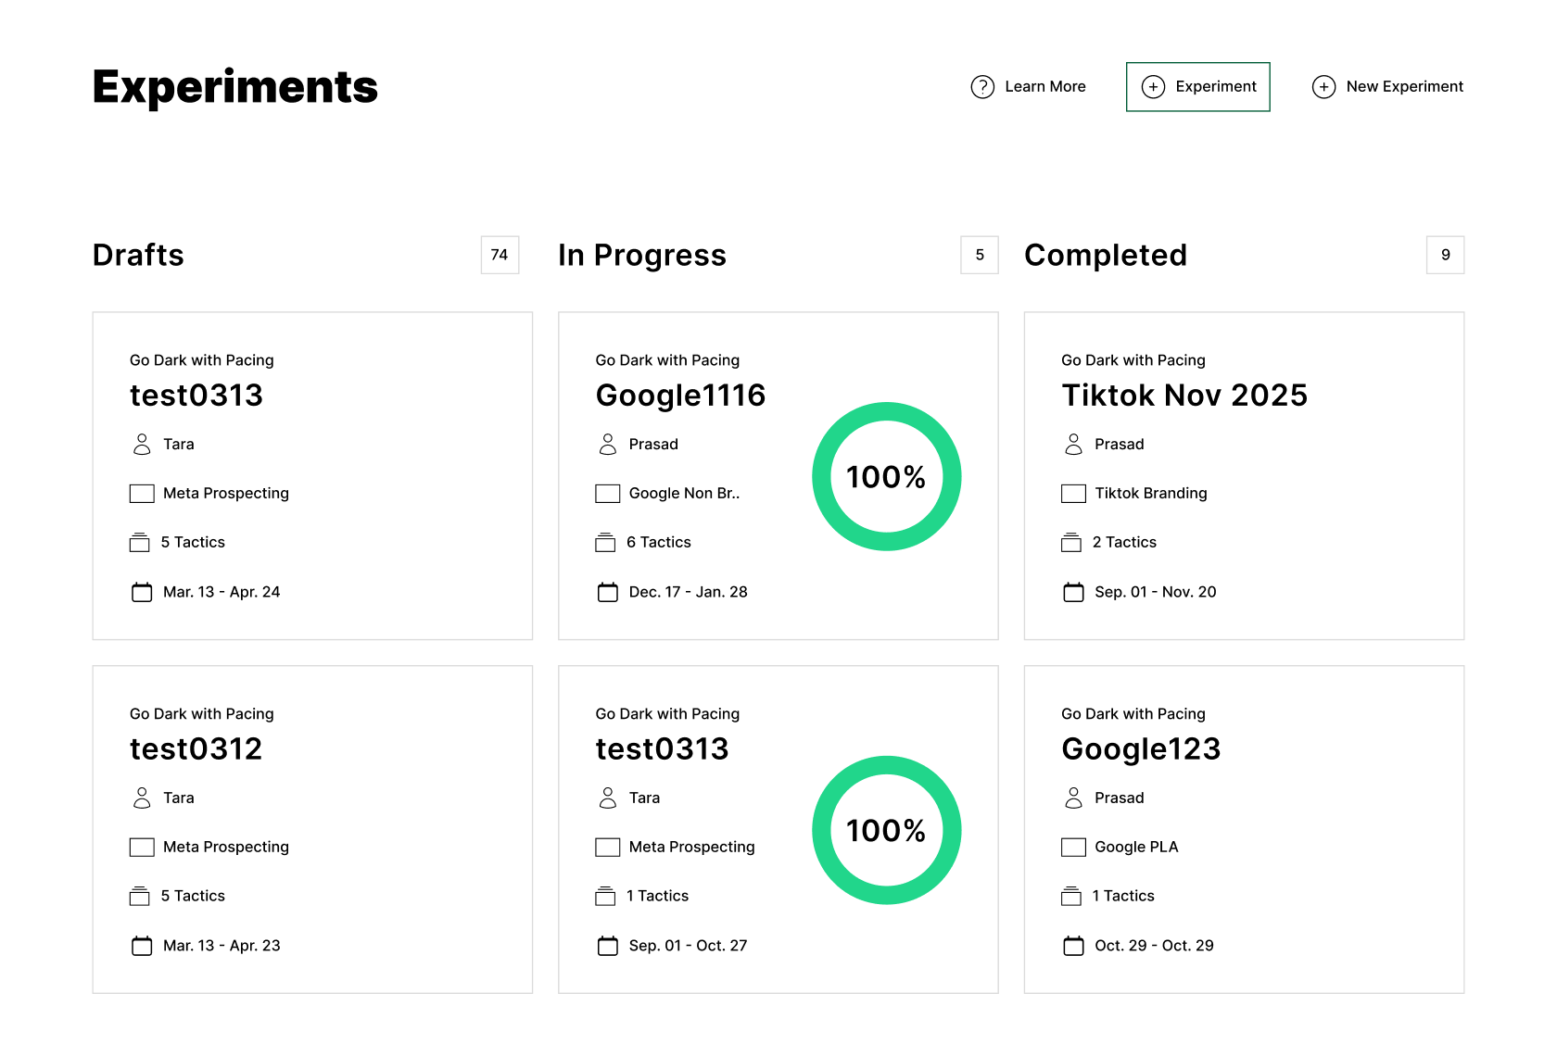This screenshot has width=1557, height=1056.
Task: Click the calendar icon on the Google1116 card
Action: [607, 591]
